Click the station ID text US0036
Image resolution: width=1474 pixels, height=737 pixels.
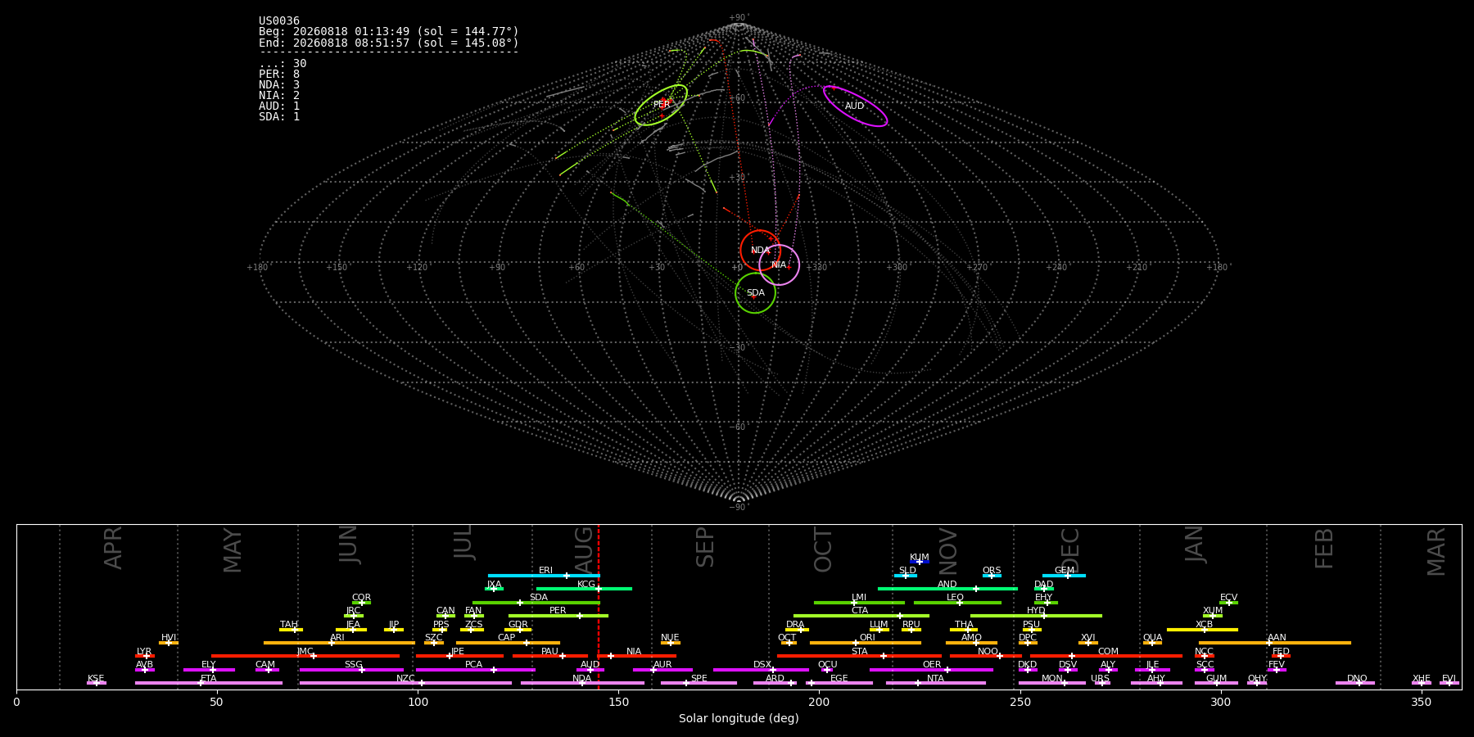[279, 21]
